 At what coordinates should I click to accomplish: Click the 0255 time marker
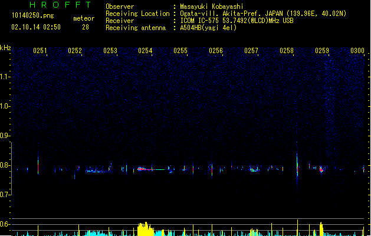[x=180, y=51]
